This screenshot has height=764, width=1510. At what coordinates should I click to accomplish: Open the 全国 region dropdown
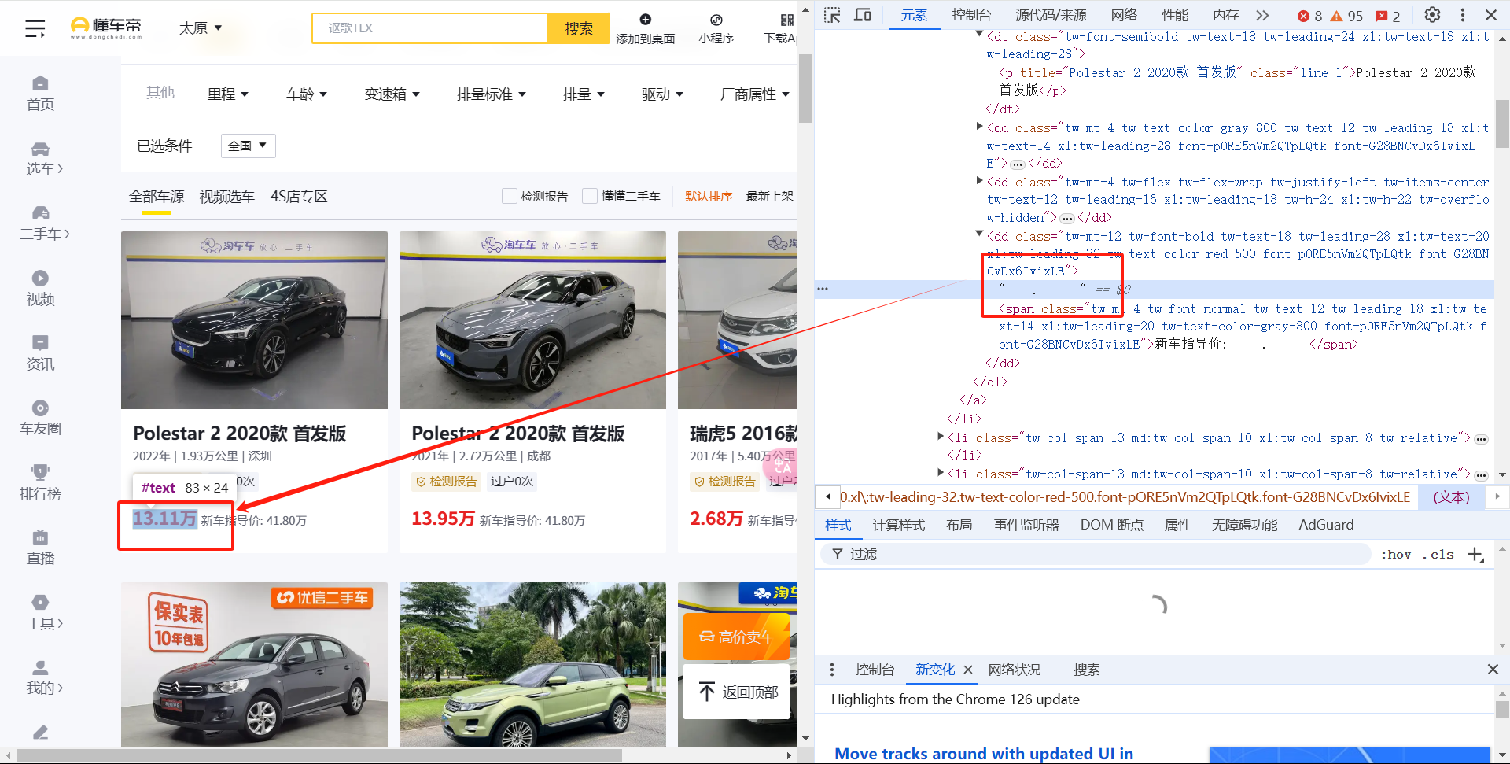tap(248, 146)
